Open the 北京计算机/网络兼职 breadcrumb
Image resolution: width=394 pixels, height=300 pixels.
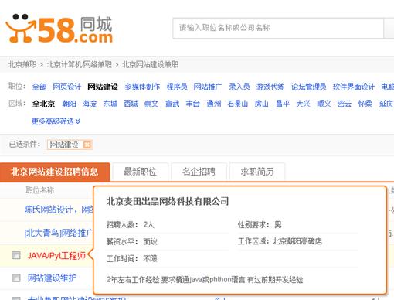click(x=80, y=64)
